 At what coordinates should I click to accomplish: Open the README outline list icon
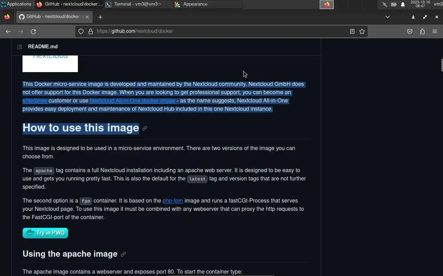[20, 47]
